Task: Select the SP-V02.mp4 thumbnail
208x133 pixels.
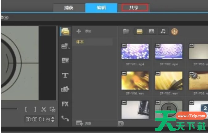Action: click(169, 51)
